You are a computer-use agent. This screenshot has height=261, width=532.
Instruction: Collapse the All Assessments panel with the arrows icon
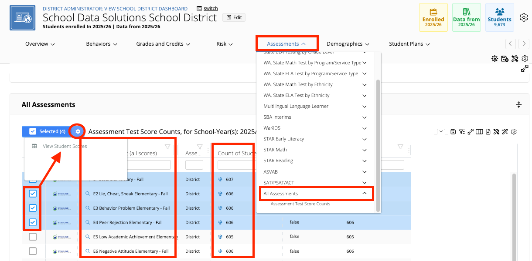coord(519,105)
